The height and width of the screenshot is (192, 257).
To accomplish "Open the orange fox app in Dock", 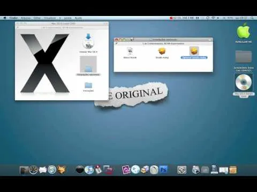I will (x=61, y=170).
